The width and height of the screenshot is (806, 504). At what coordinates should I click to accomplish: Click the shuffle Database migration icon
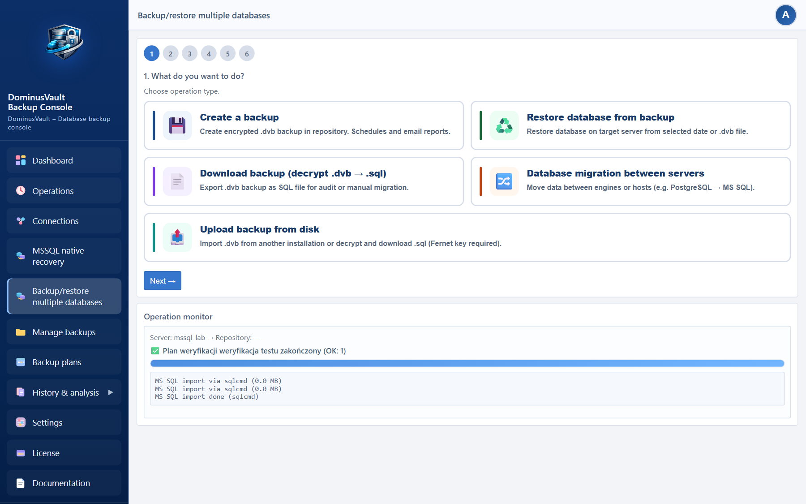504,181
